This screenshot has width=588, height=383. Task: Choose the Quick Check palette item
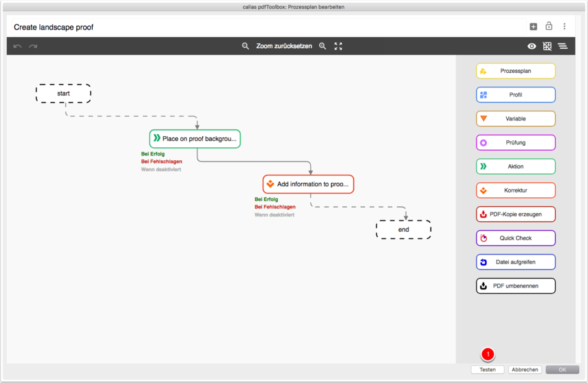click(x=516, y=238)
